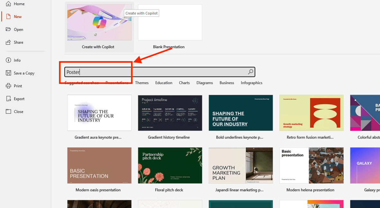This screenshot has width=380, height=208.
Task: Click the Share icon in sidebar
Action: pyautogui.click(x=8, y=42)
